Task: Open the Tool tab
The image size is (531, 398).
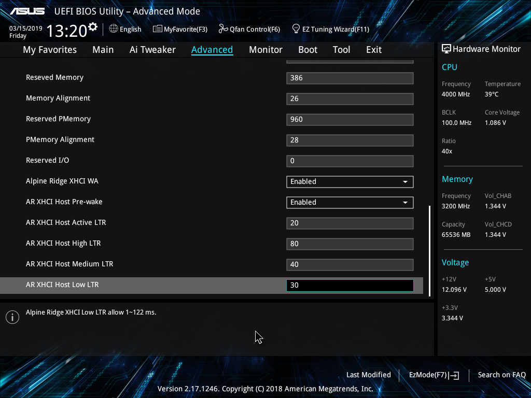Action: [341, 50]
